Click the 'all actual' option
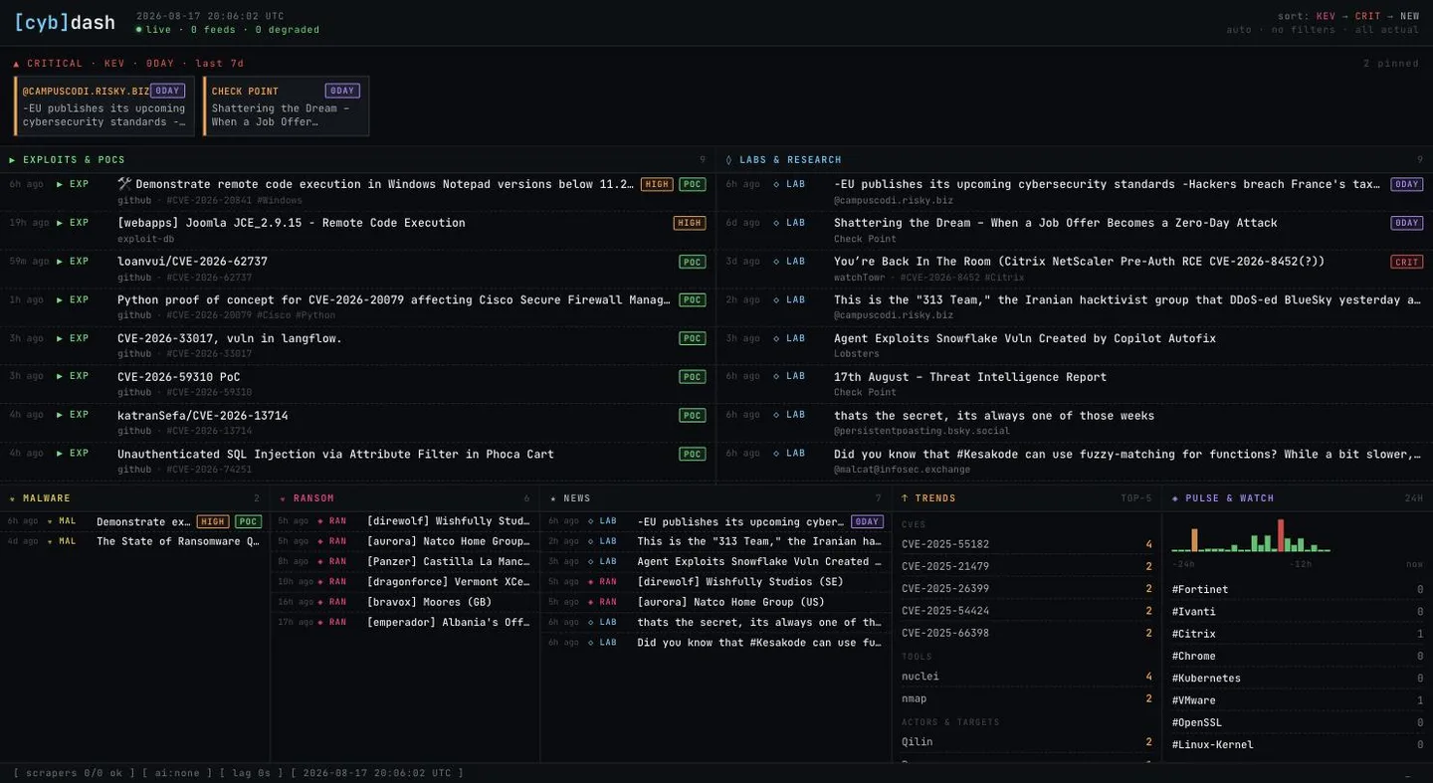This screenshot has height=783, width=1433. click(1386, 30)
